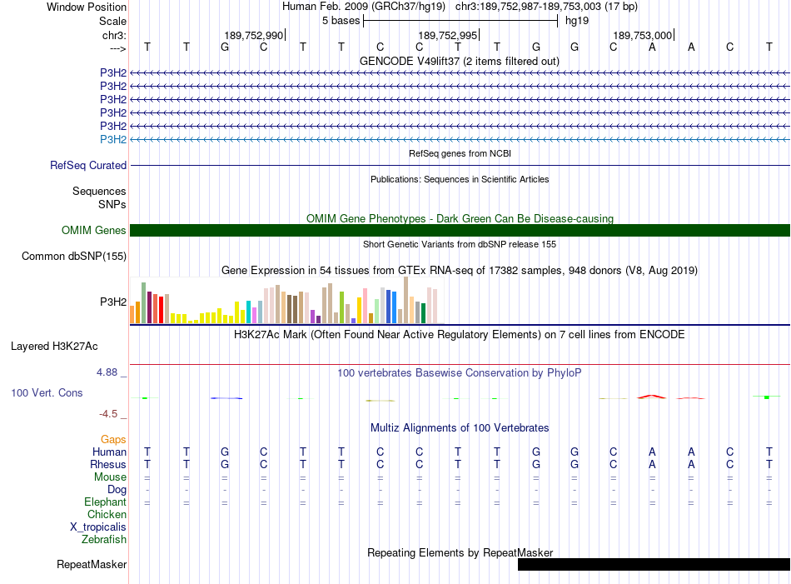Click the chr3:189,752,987-189,753,003 position text

546,7
